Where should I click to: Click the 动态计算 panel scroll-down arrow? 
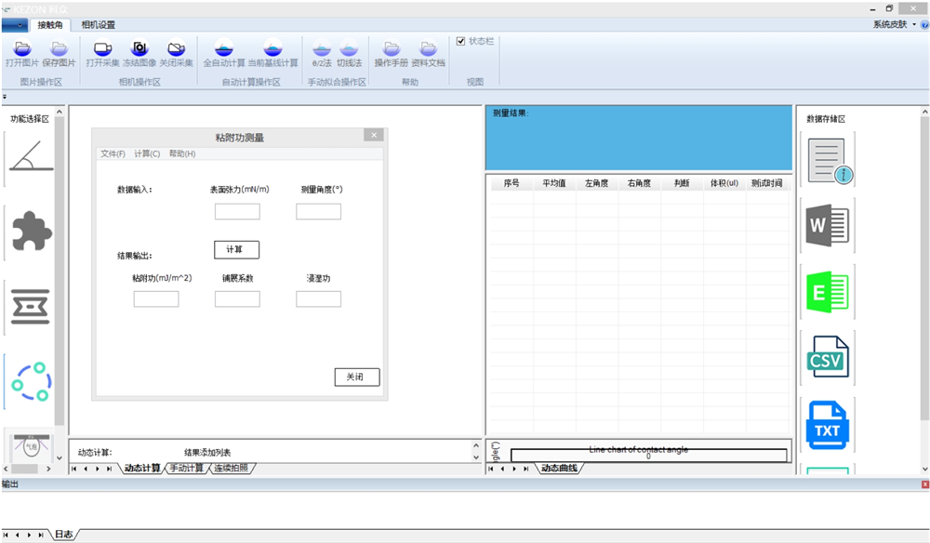(475, 457)
